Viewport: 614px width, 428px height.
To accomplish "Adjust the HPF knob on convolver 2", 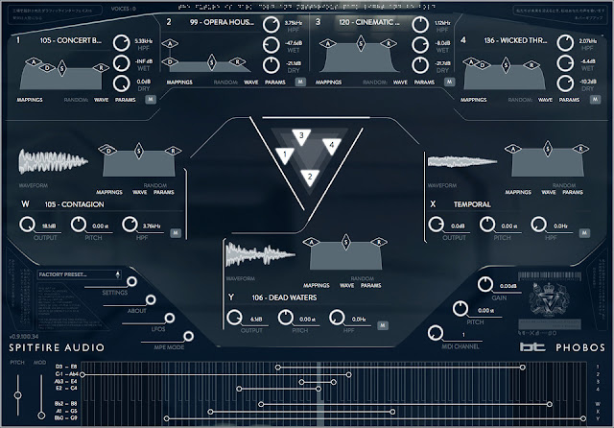I will [271, 25].
